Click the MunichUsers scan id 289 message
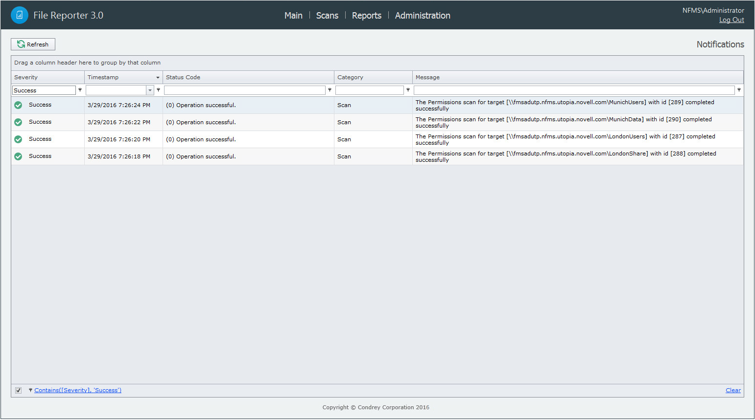The width and height of the screenshot is (755, 420). click(565, 106)
